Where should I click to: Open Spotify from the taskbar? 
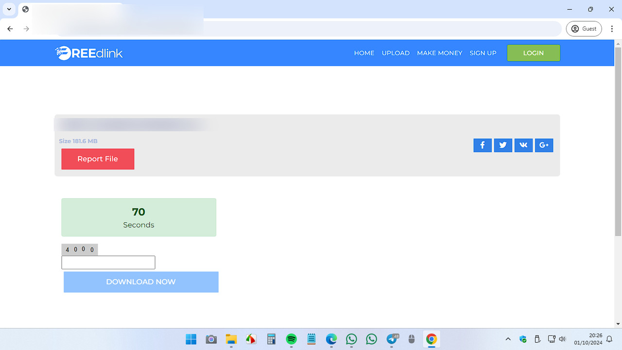coord(291,339)
